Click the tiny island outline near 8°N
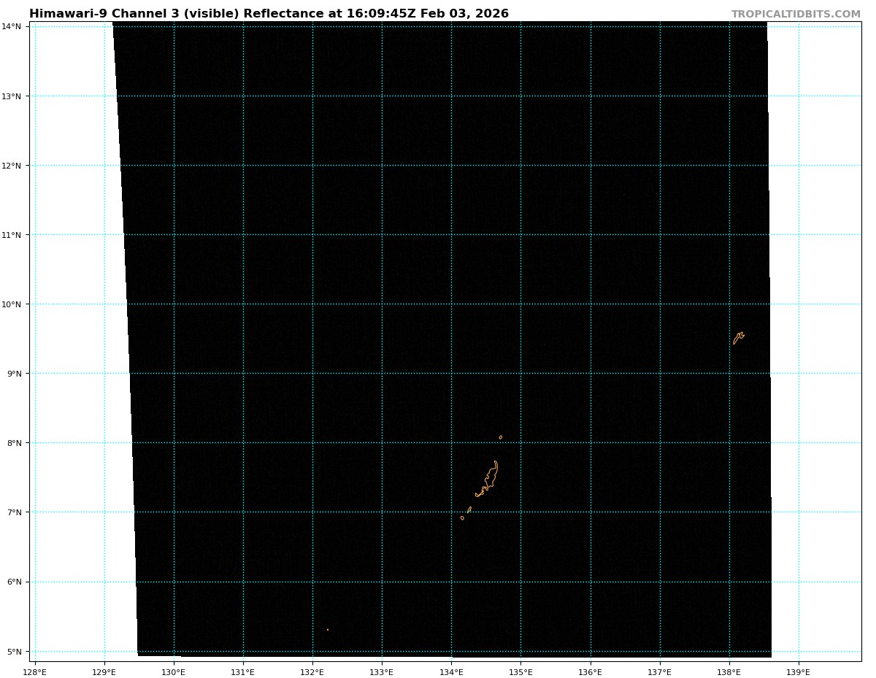876x678 pixels. point(500,437)
